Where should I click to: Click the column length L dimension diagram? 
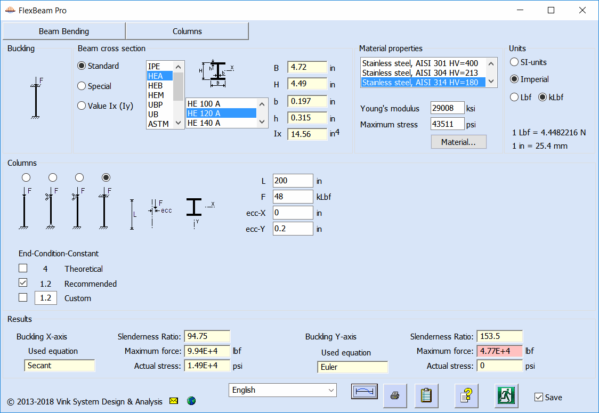click(133, 214)
